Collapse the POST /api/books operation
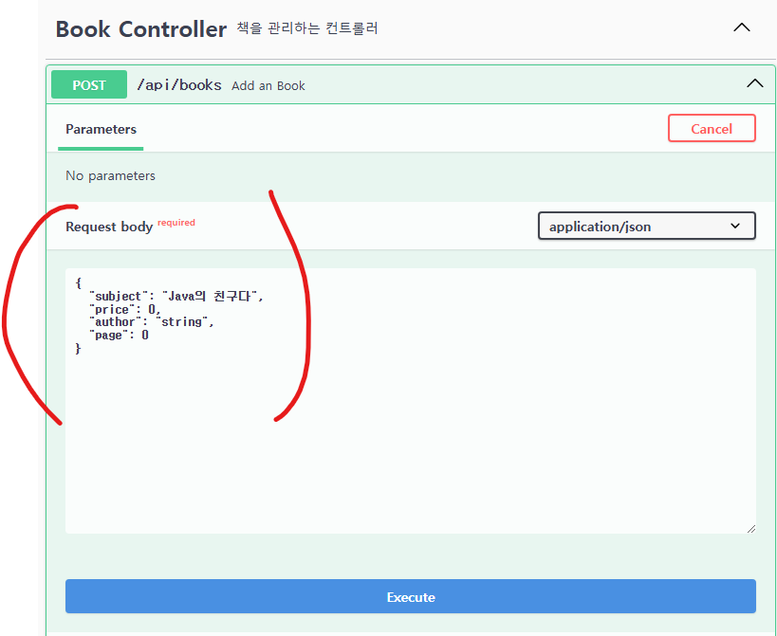This screenshot has width=777, height=636. (754, 83)
